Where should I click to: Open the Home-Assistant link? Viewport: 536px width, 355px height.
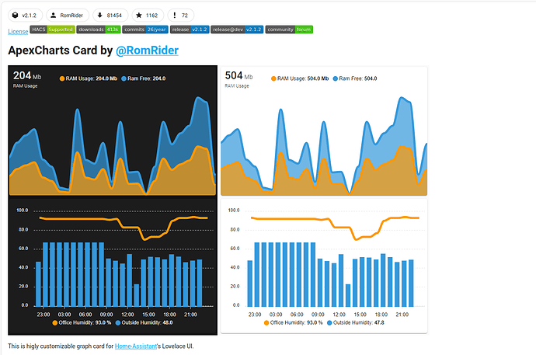point(136,346)
